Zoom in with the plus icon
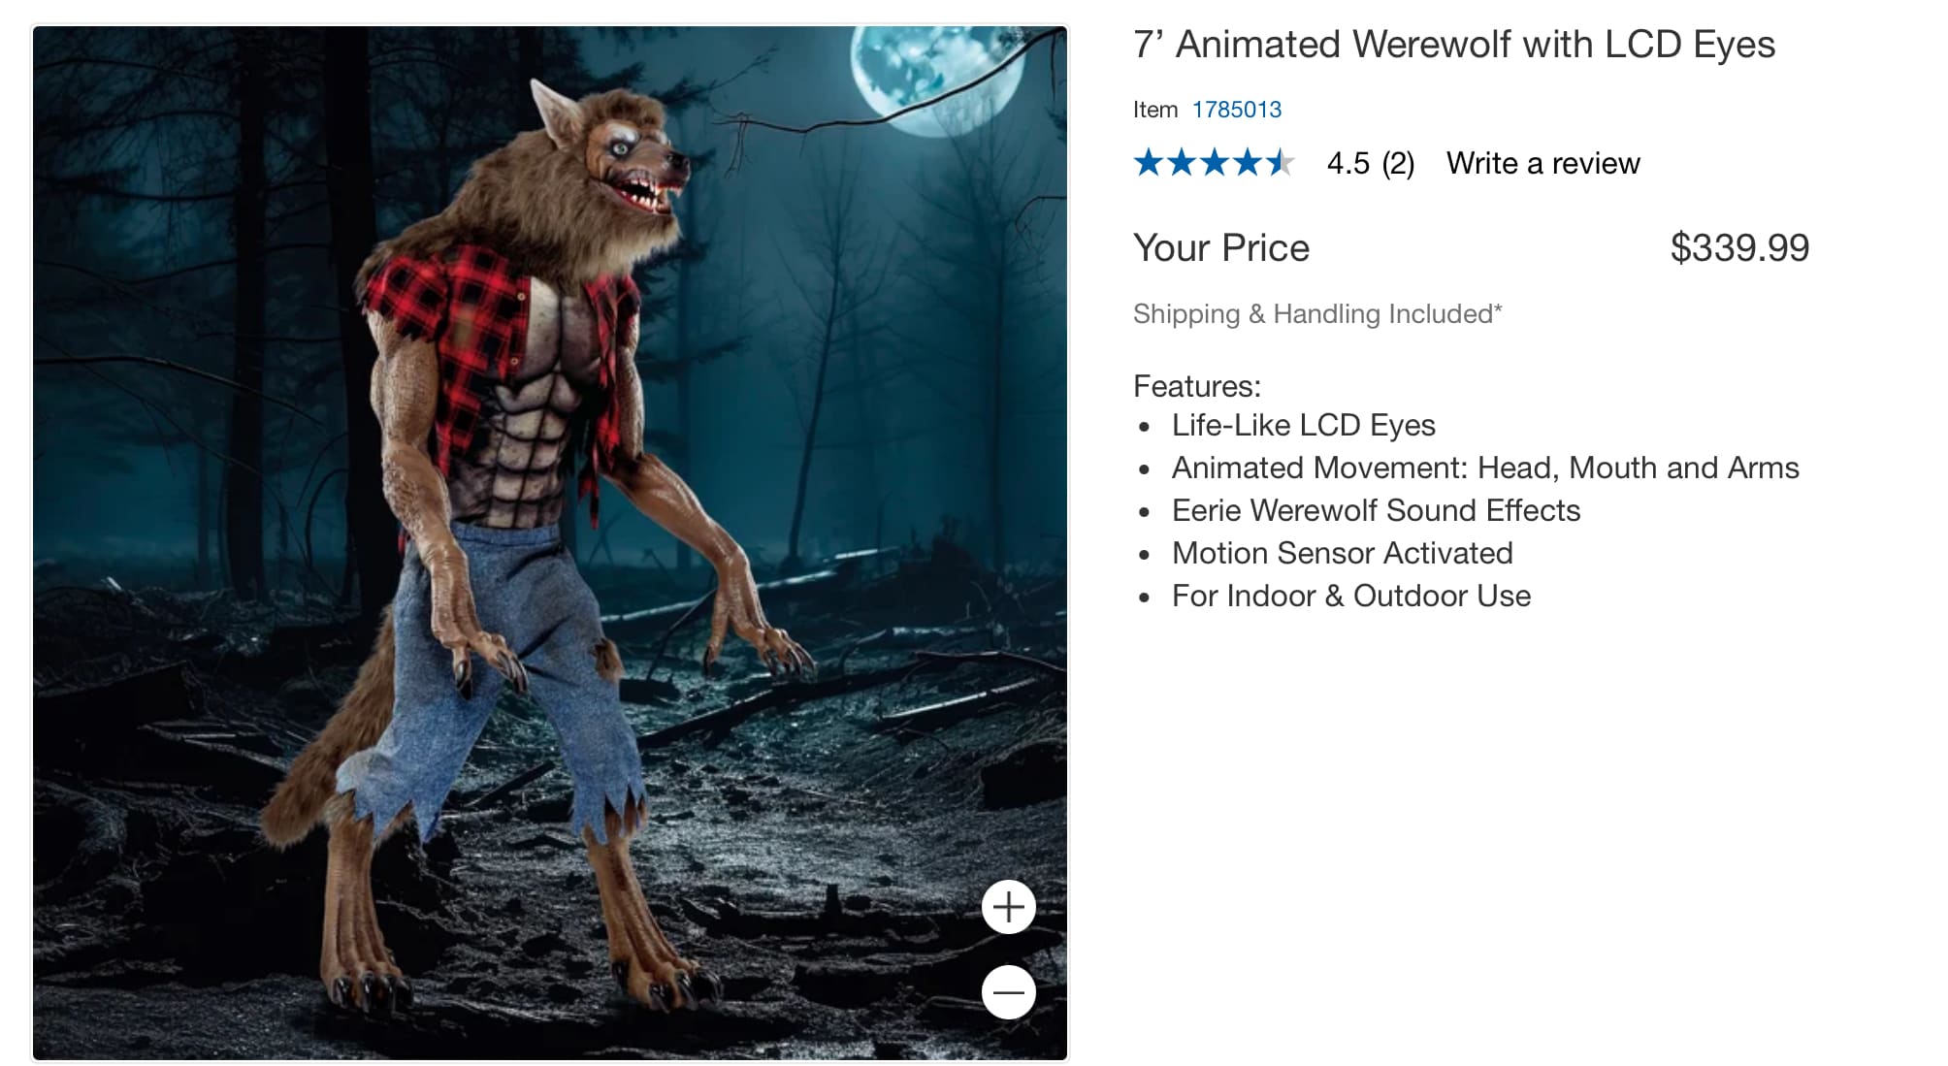 (x=1008, y=907)
